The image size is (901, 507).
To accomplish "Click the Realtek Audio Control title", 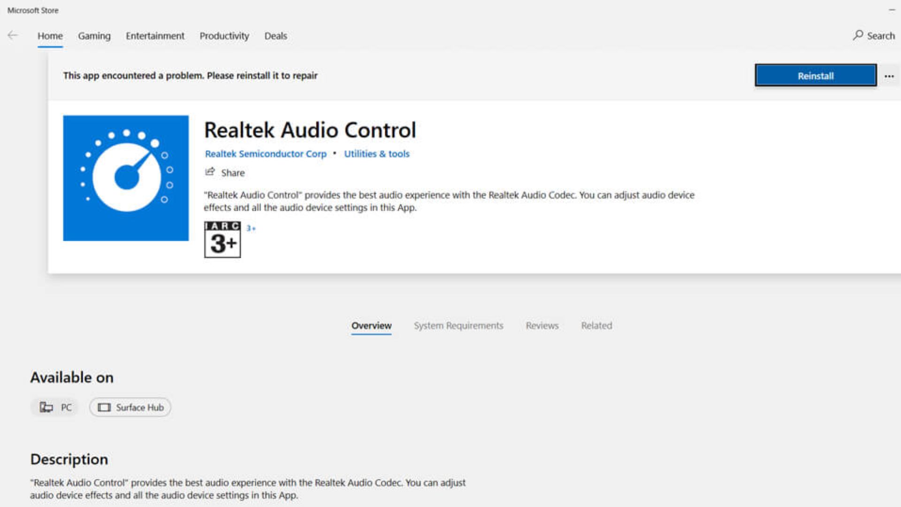I will tap(310, 130).
